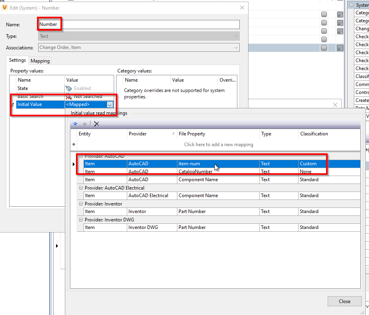Click the row selector arrow beside the item-num mapping
The height and width of the screenshot is (315, 369).
(x=74, y=164)
